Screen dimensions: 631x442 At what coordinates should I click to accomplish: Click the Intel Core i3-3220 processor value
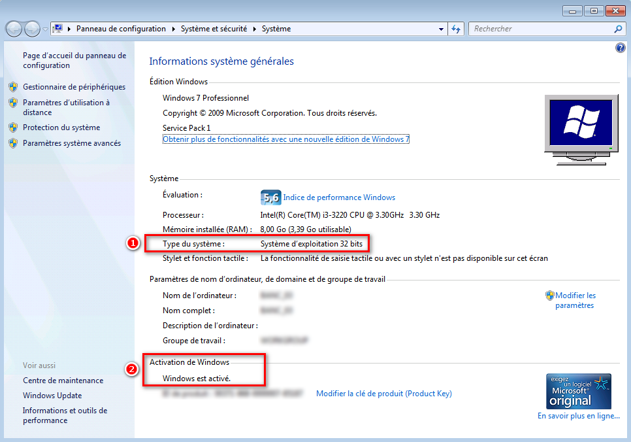pyautogui.click(x=349, y=214)
